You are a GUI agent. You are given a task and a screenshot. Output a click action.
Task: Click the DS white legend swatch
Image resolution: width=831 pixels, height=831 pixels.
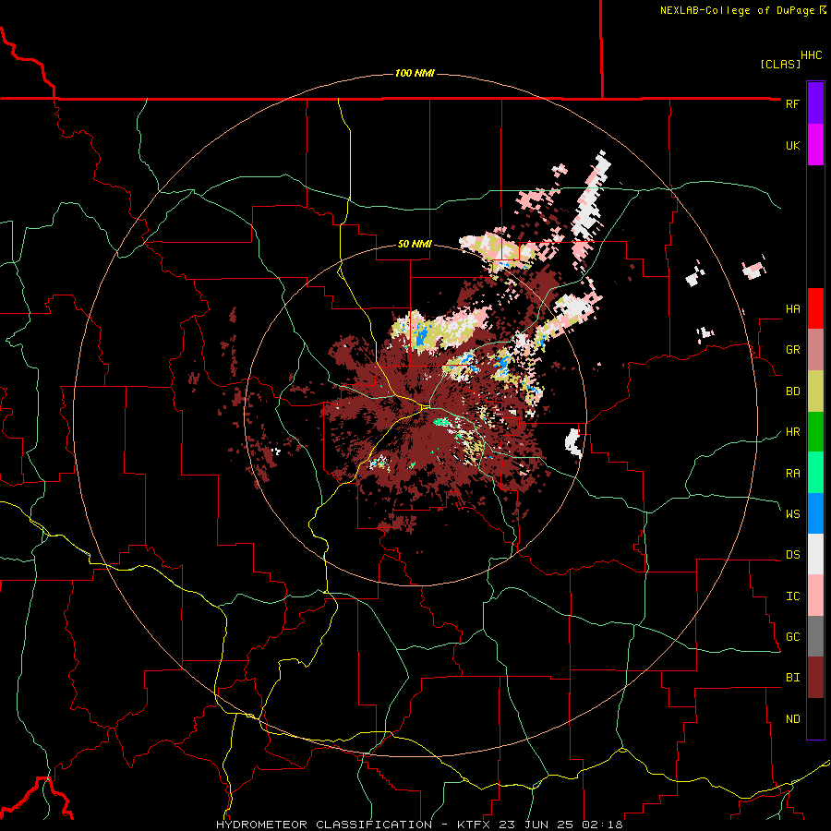pyautogui.click(x=815, y=554)
